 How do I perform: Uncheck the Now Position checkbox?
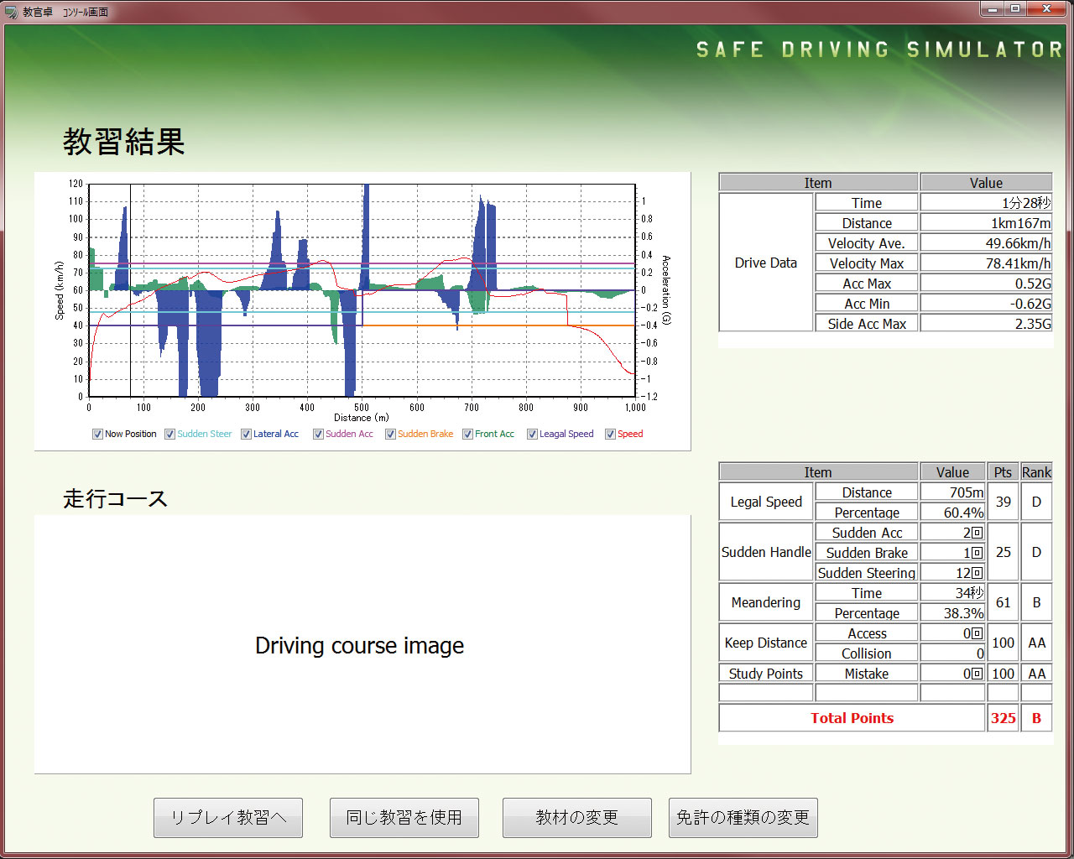[x=97, y=434]
